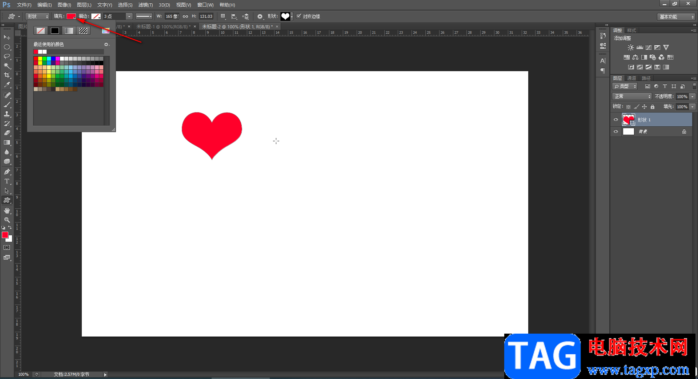Uncheck the 对齐边缘 checkbox

tap(299, 16)
